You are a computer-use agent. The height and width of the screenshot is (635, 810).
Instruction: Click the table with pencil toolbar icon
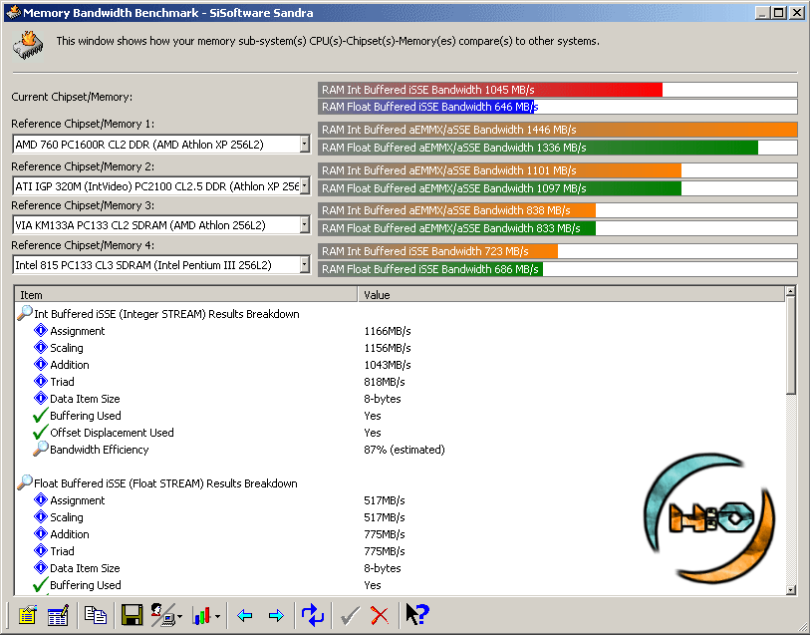coord(58,615)
